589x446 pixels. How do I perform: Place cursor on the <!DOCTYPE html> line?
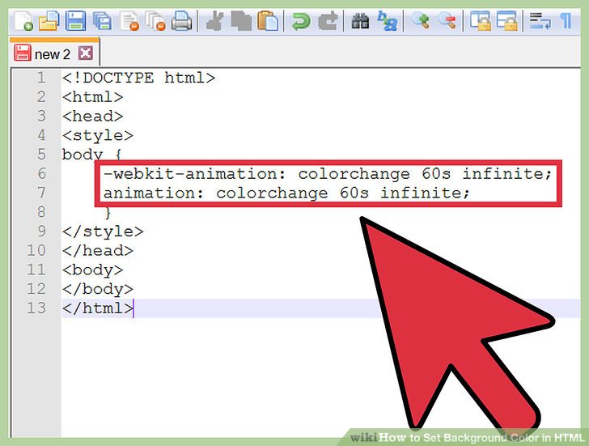point(138,78)
